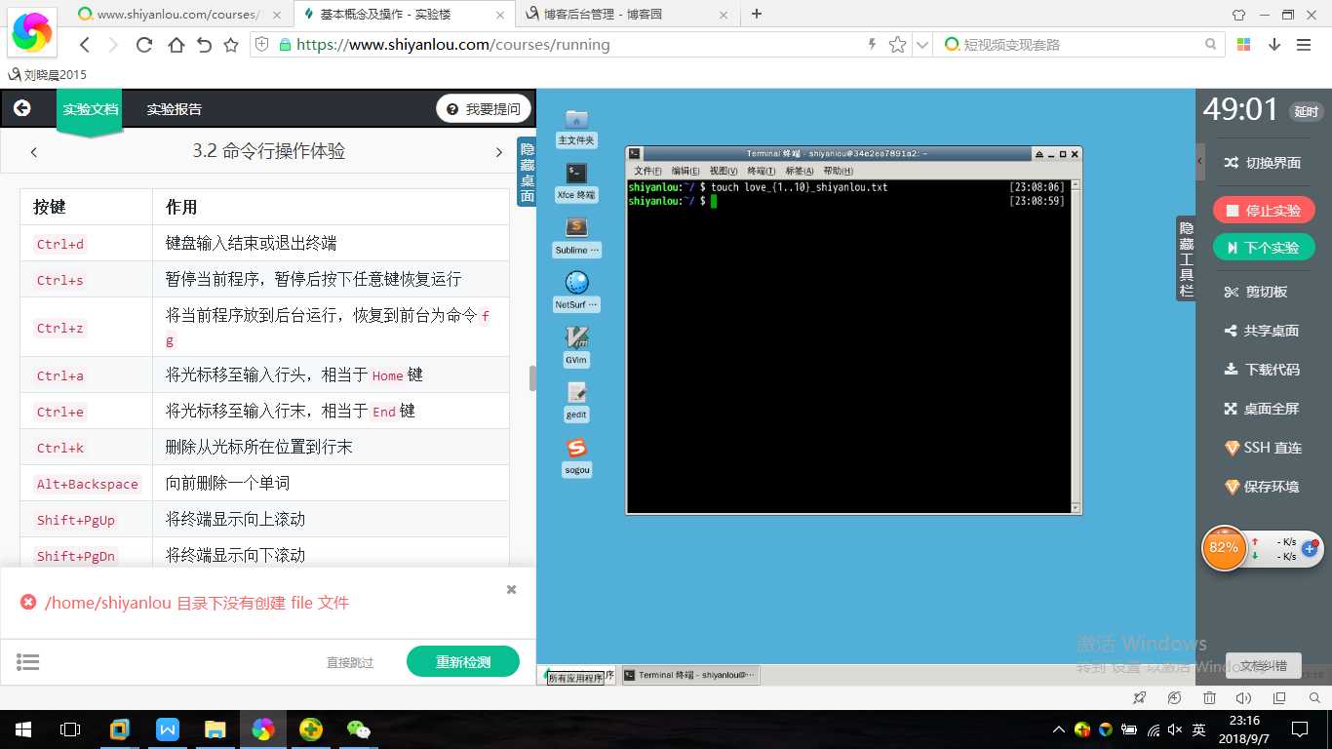Go back with the browser back arrow

85,45
